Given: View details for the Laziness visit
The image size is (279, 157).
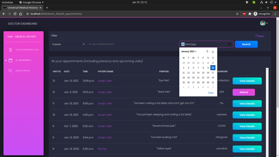Looking at the screenshot, I should [x=247, y=115].
